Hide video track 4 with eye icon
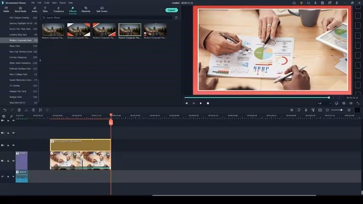The image size is (363, 204). (x=14, y=121)
